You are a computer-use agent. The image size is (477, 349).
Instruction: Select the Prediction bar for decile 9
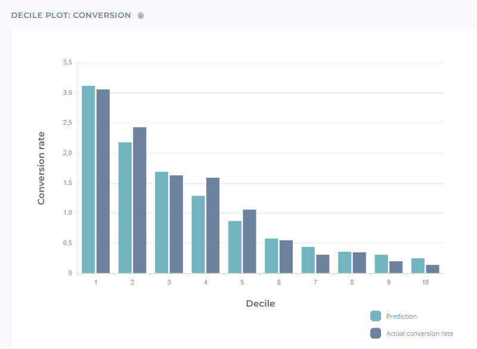382,264
